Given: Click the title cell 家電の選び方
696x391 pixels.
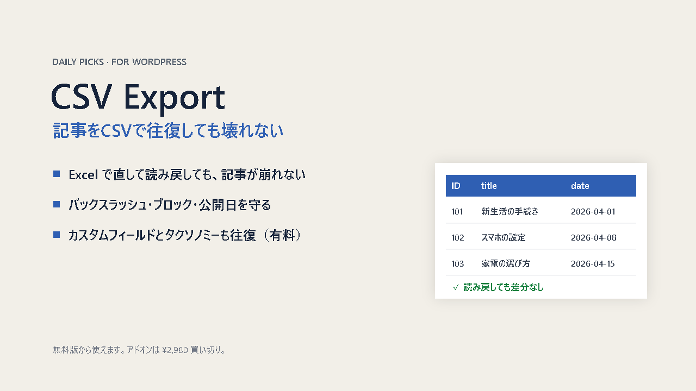Looking at the screenshot, I should point(506,264).
